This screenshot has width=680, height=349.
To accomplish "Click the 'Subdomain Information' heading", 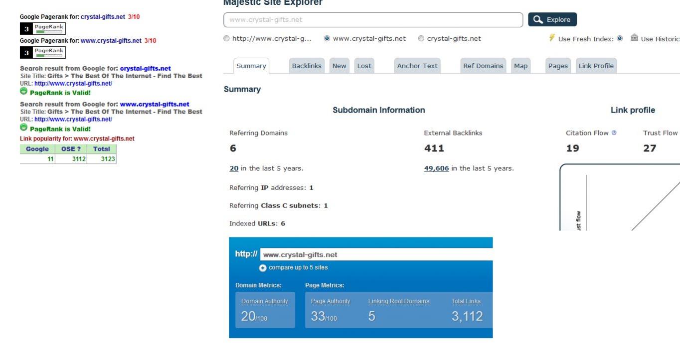I will 379,110.
